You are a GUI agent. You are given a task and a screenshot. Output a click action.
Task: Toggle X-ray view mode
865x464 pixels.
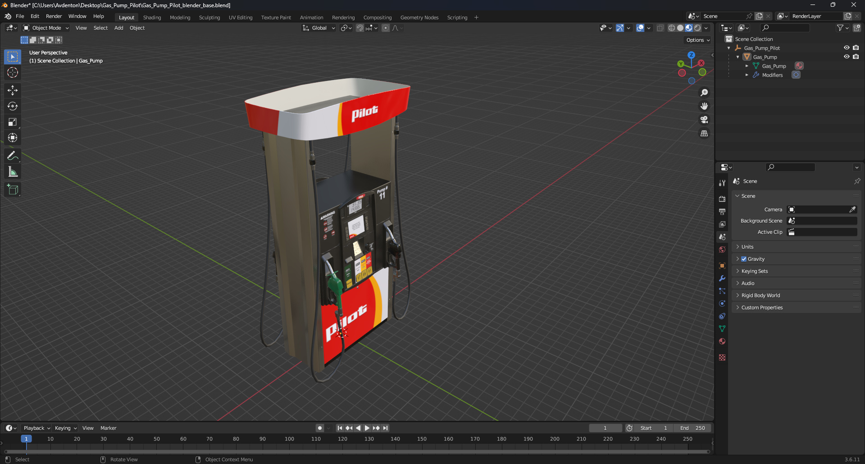(660, 28)
